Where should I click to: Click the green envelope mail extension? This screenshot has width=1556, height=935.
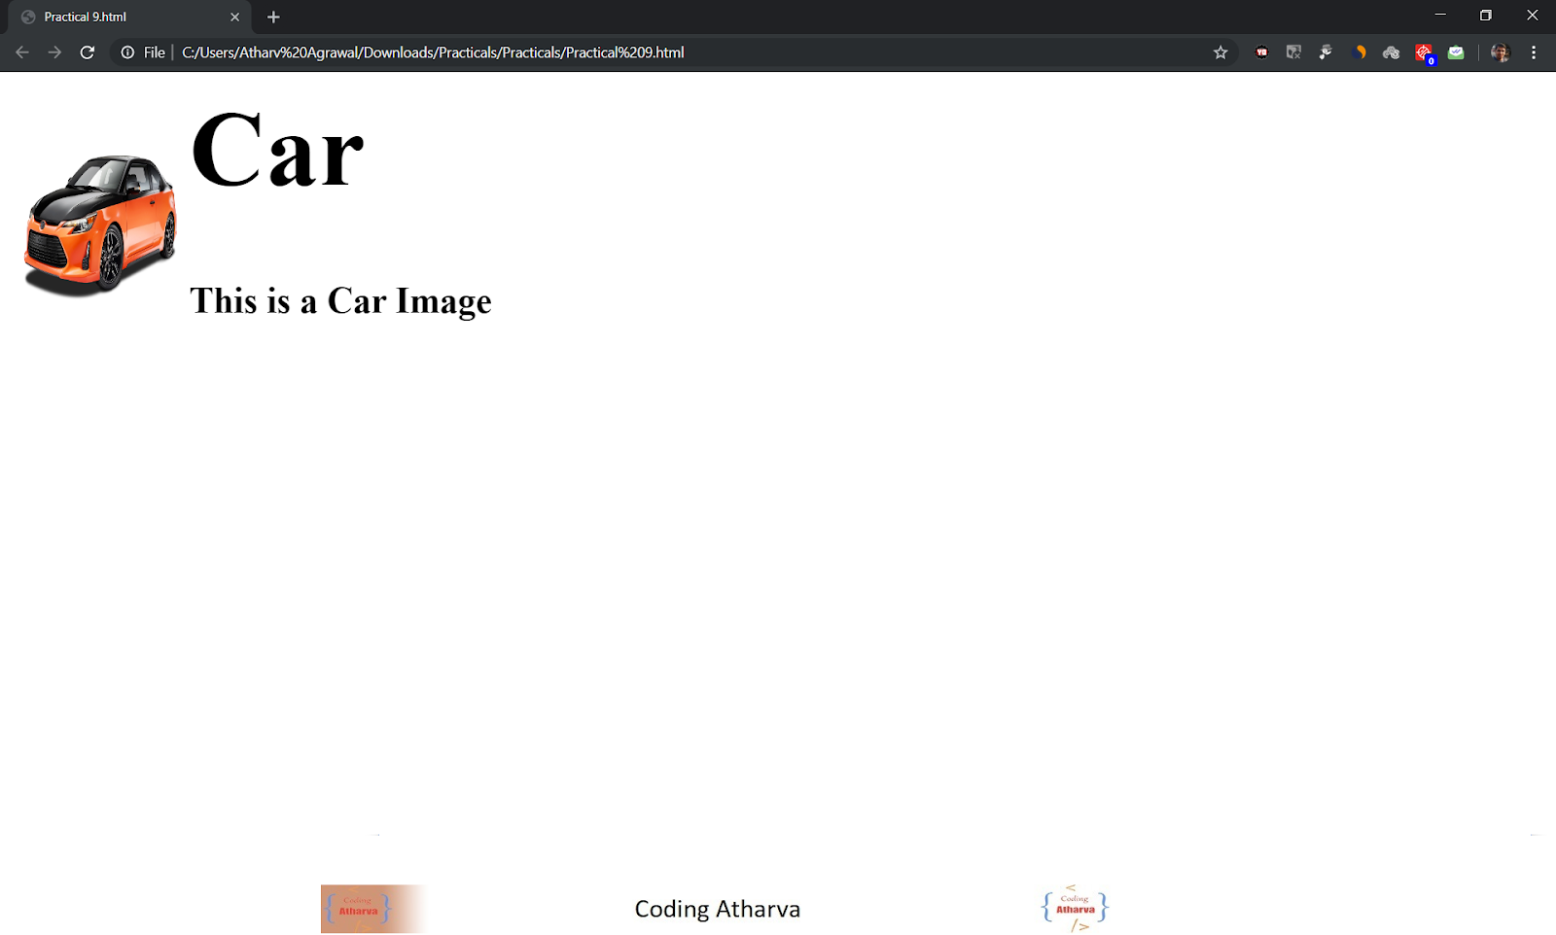1456,52
